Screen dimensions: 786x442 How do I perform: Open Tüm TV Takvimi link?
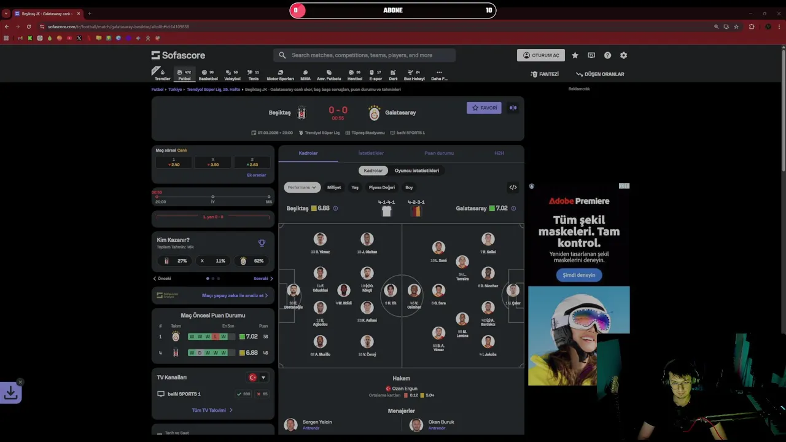pos(212,410)
